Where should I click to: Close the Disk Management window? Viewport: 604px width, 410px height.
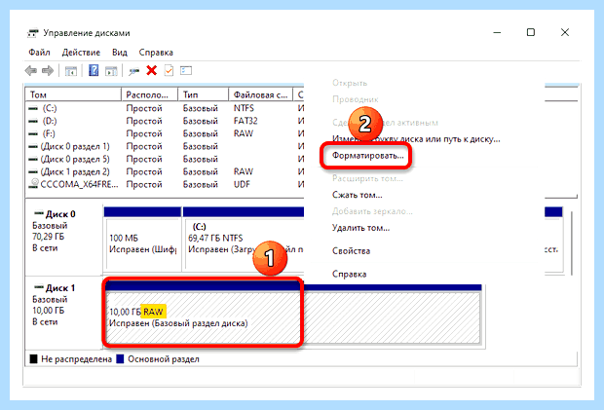(x=565, y=33)
